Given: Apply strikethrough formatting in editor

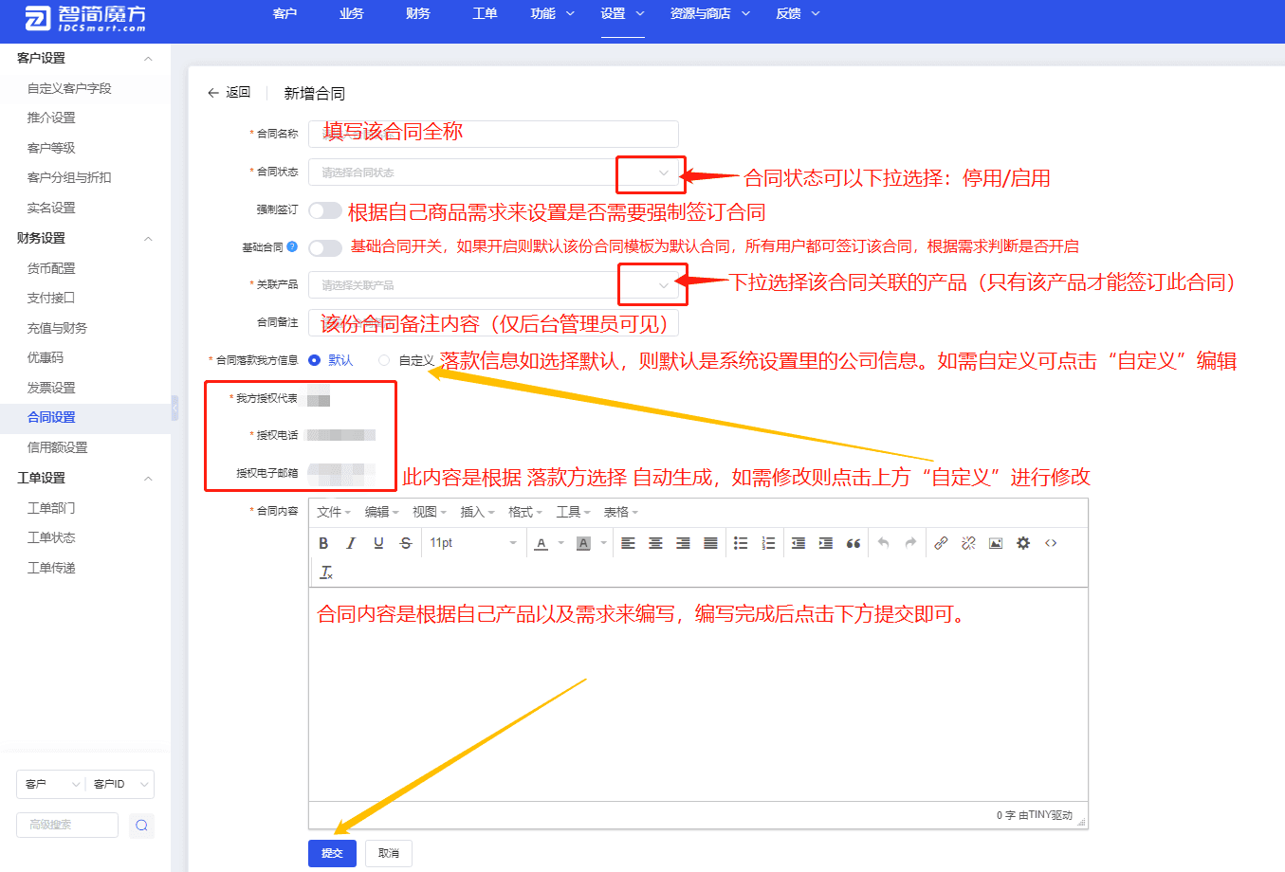Looking at the screenshot, I should coord(406,543).
